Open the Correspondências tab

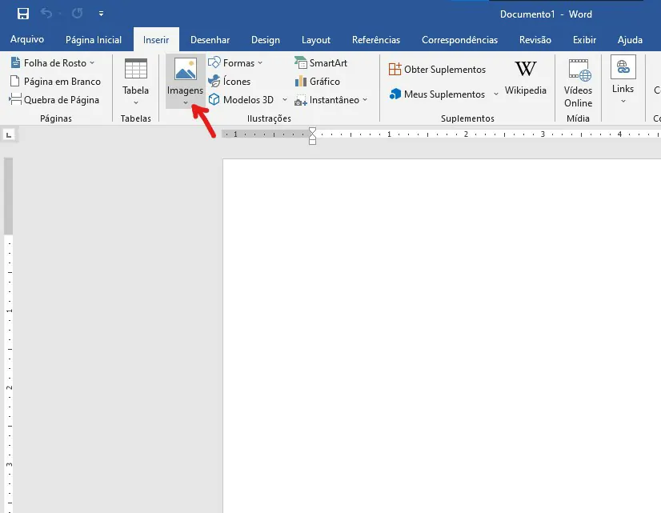[459, 40]
